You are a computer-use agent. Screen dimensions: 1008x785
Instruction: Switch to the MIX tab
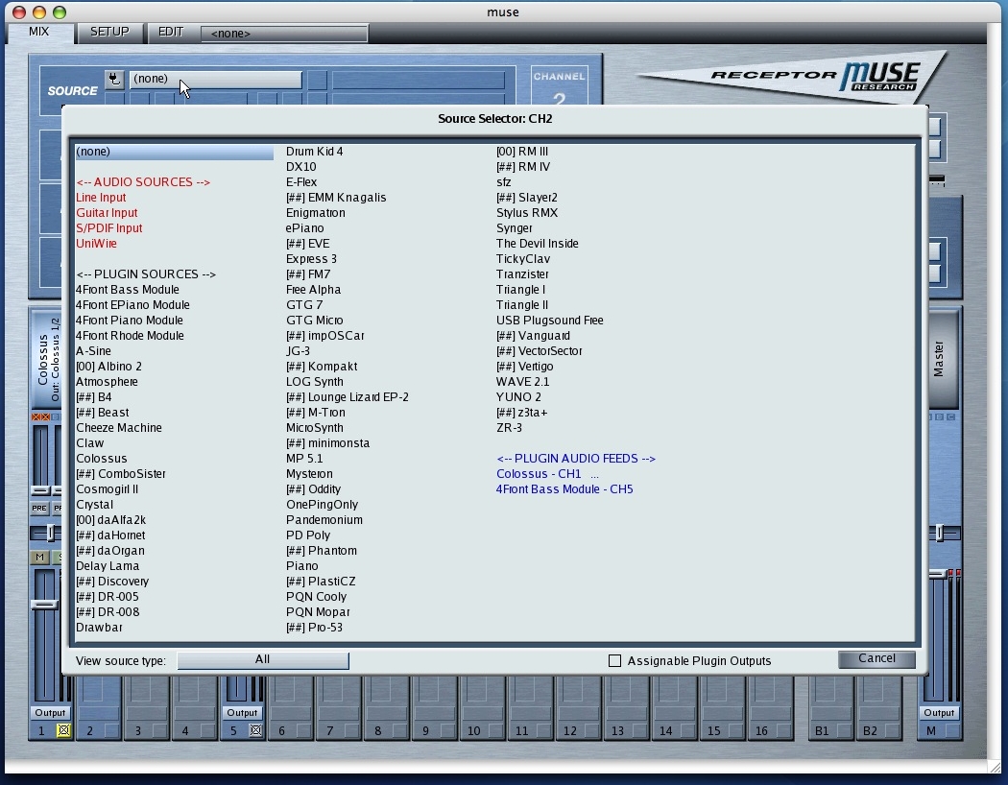pyautogui.click(x=39, y=32)
